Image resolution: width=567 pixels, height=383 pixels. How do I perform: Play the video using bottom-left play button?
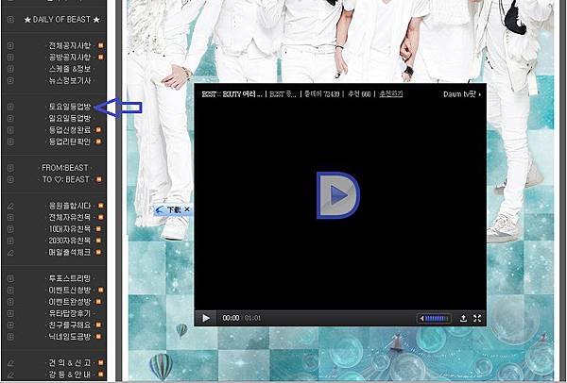coord(206,318)
